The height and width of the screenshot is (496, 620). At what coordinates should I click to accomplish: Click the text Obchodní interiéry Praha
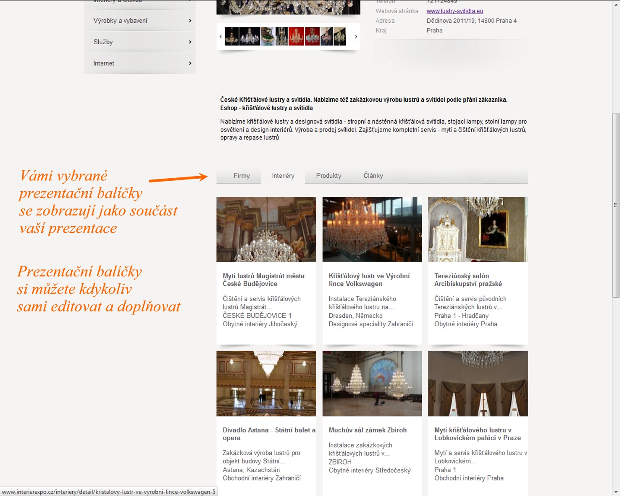tap(469, 478)
